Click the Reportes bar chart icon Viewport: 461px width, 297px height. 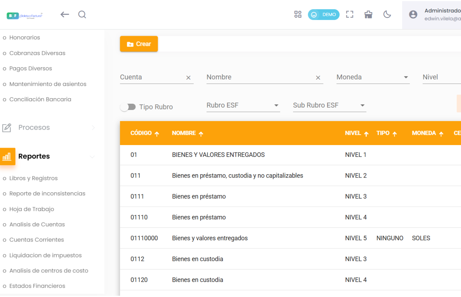click(x=7, y=157)
